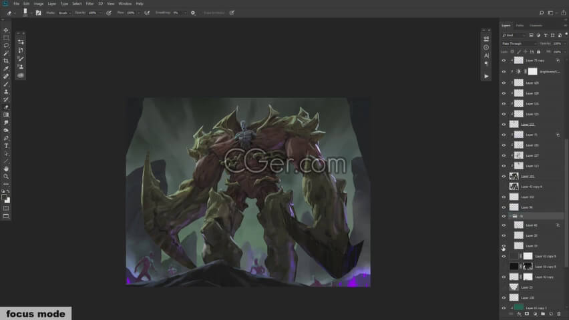Screen dimensions: 569x320
Task: Hide the Brightness/Contrast adjustment layer
Action: click(x=504, y=71)
